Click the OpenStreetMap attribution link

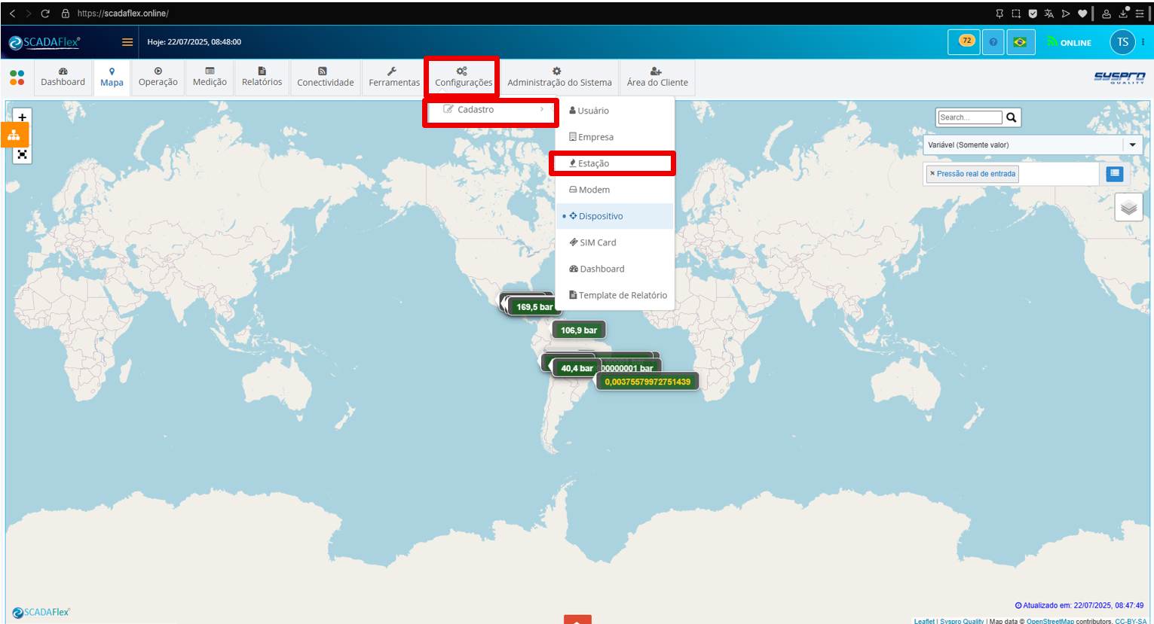pos(1050,621)
